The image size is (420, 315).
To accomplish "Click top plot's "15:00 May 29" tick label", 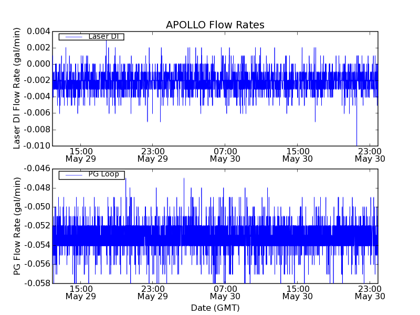I will (80, 154).
